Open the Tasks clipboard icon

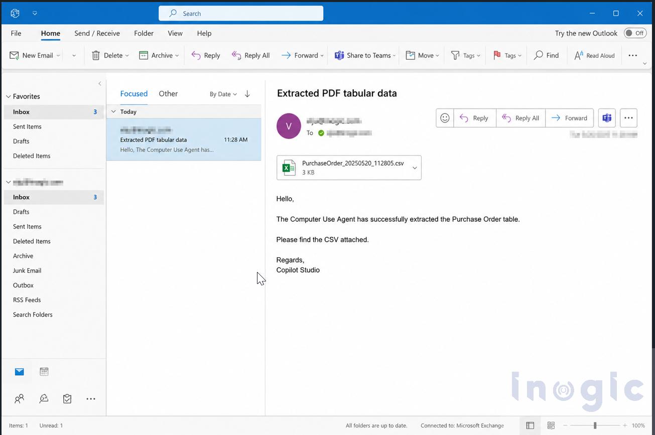[67, 399]
